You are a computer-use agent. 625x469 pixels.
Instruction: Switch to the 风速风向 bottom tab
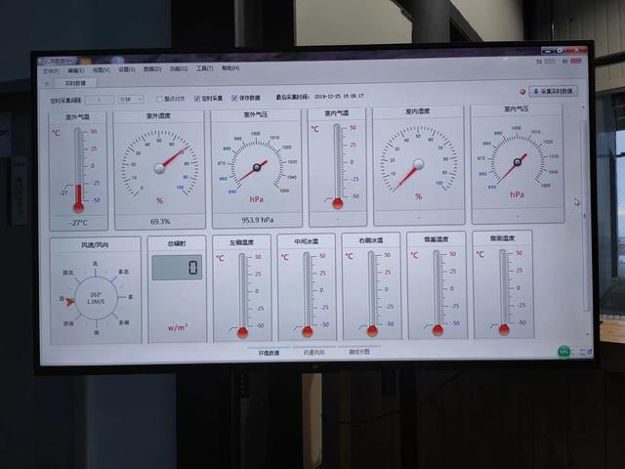pyautogui.click(x=314, y=352)
